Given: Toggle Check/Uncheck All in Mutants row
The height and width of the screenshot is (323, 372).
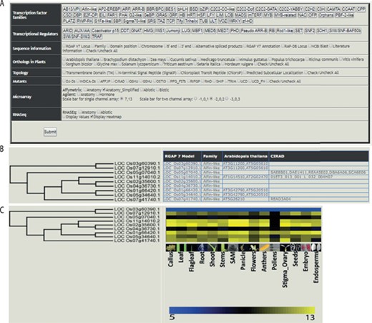Looking at the screenshot, I should click(x=268, y=81).
